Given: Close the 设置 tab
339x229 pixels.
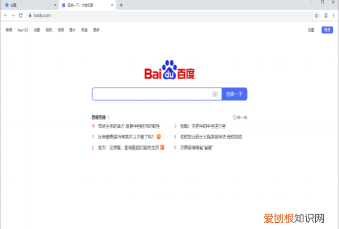Looking at the screenshot, I should click(55, 5).
